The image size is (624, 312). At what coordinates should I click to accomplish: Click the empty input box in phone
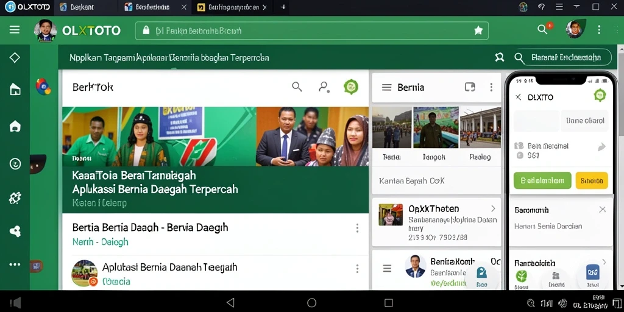(536, 121)
